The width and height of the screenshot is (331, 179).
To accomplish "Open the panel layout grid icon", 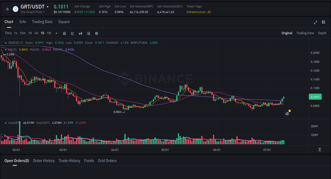I will pos(323,23).
